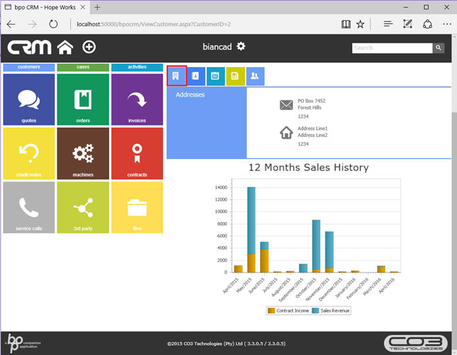Click the October/2015 bar in chart
The image size is (457, 355).
point(316,246)
